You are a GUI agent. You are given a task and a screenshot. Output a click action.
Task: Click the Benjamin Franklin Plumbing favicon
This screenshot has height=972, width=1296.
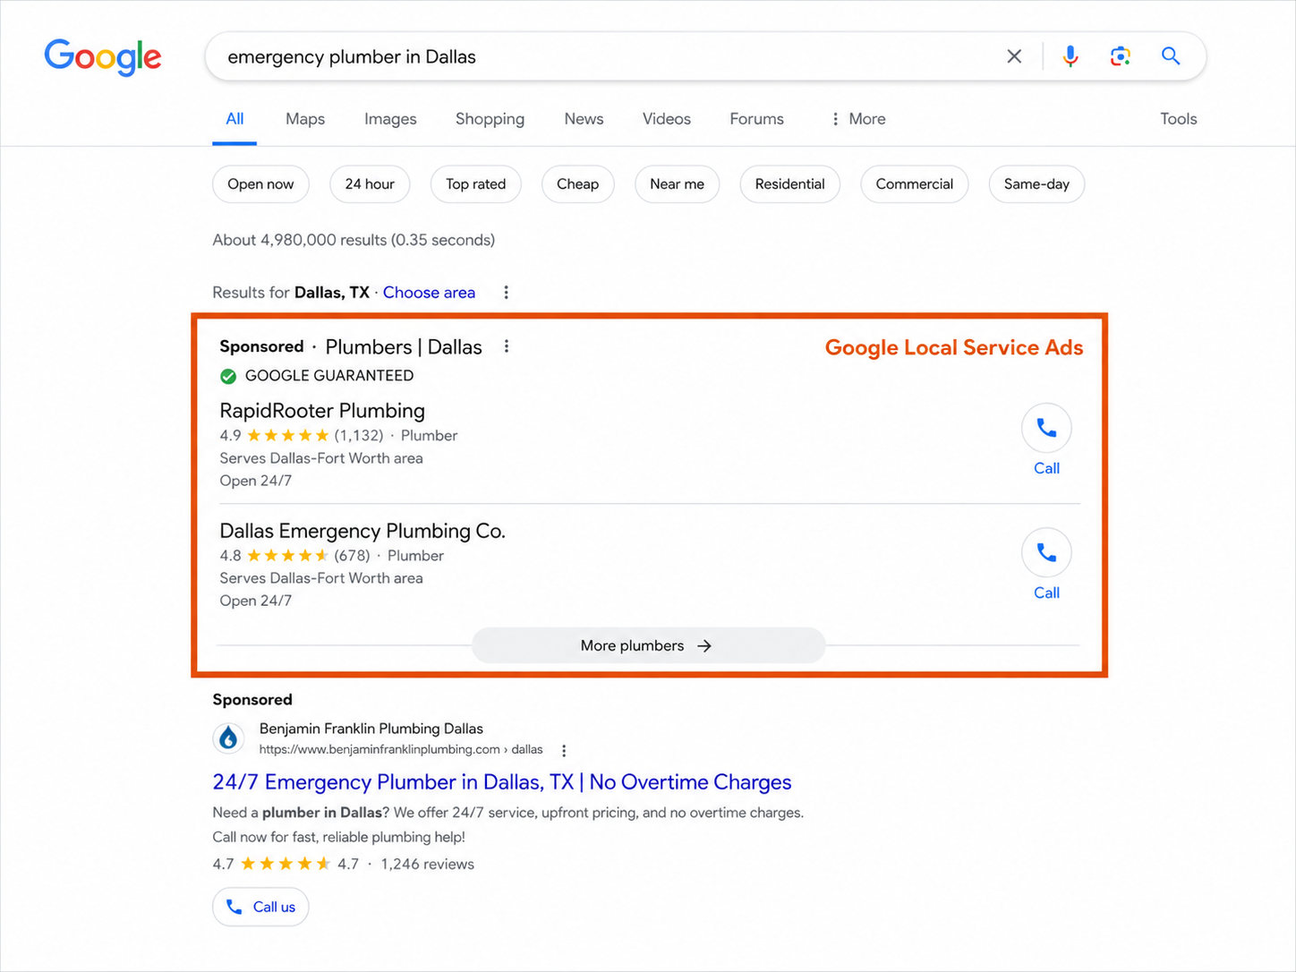229,738
